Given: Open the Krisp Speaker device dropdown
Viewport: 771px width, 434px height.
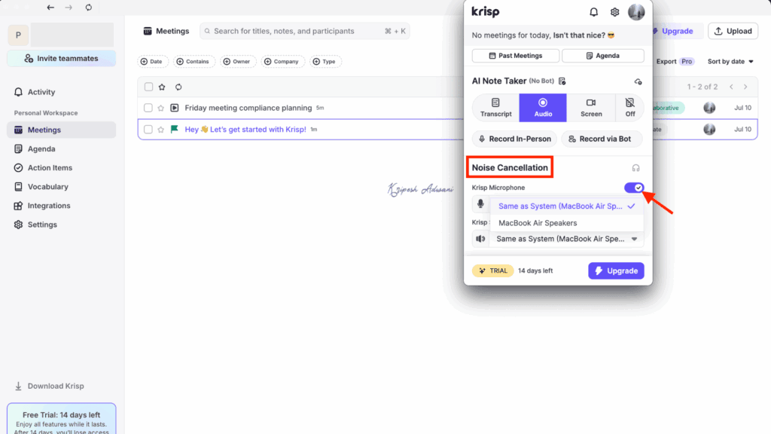Looking at the screenshot, I should pyautogui.click(x=566, y=239).
